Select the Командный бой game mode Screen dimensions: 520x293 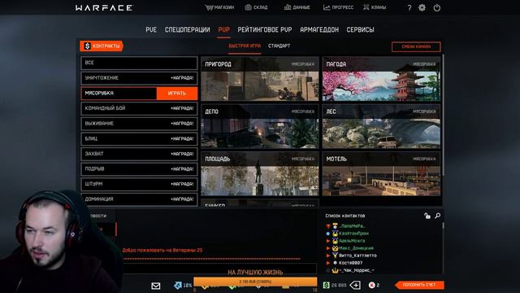139,108
